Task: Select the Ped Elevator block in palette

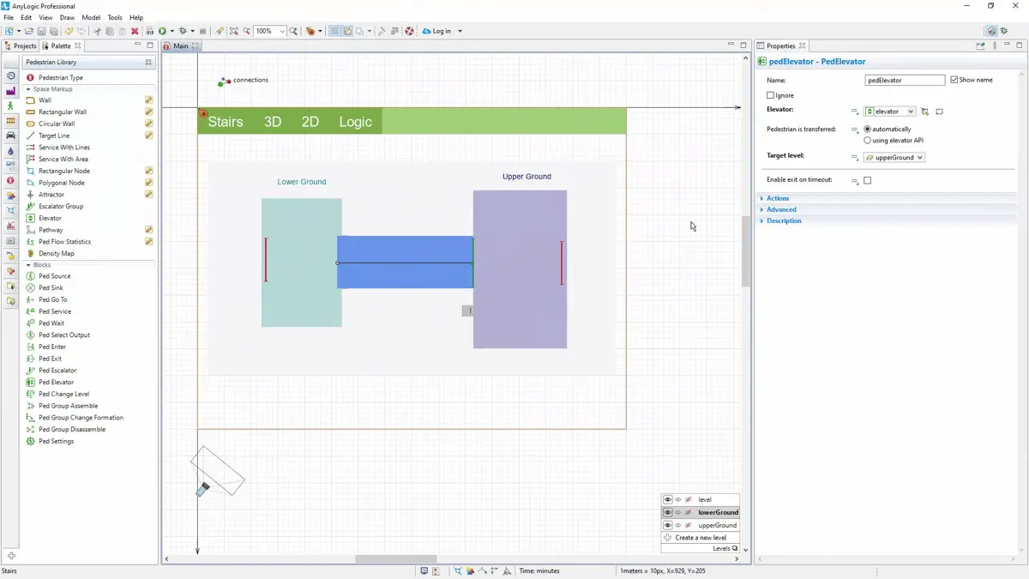Action: click(56, 383)
